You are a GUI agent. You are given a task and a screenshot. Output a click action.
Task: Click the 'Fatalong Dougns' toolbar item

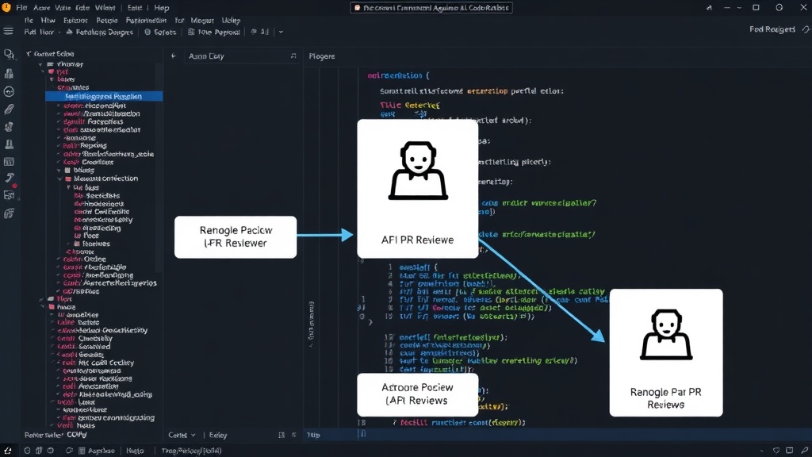tap(99, 32)
